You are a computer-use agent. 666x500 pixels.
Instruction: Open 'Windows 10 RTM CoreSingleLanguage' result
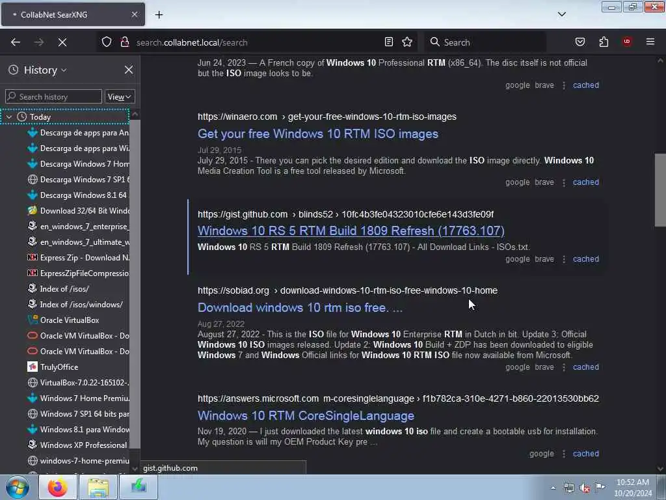pyautogui.click(x=306, y=415)
